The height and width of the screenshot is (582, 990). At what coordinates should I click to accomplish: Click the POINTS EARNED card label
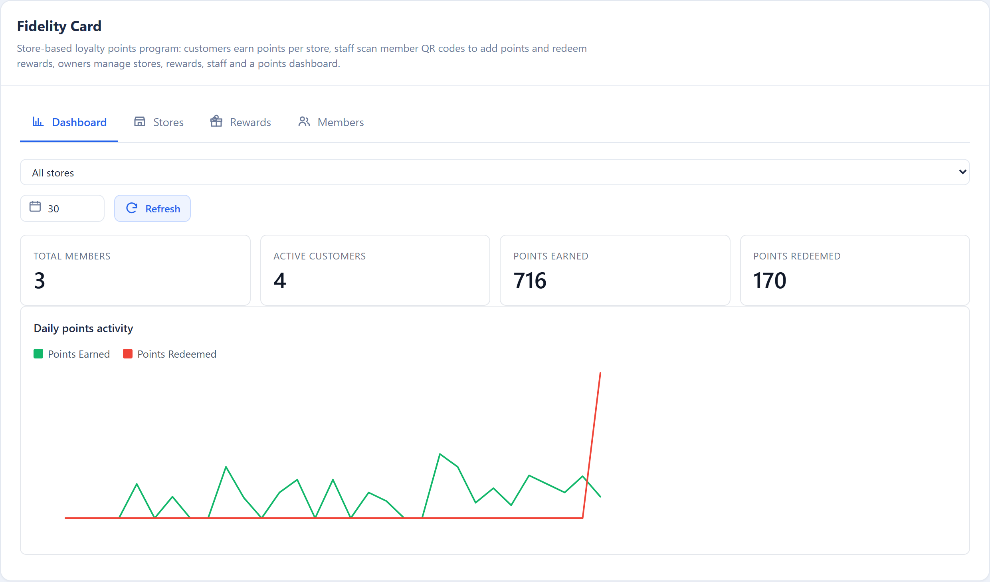[551, 256]
